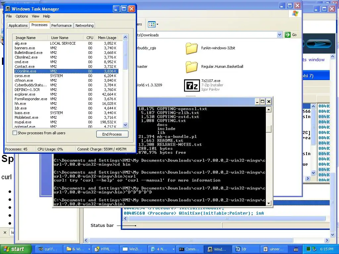Open the Help menu in Task Manager

[46, 16]
